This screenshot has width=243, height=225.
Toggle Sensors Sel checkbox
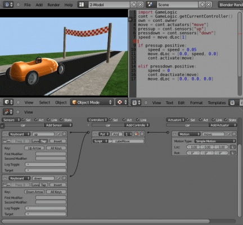23,120
